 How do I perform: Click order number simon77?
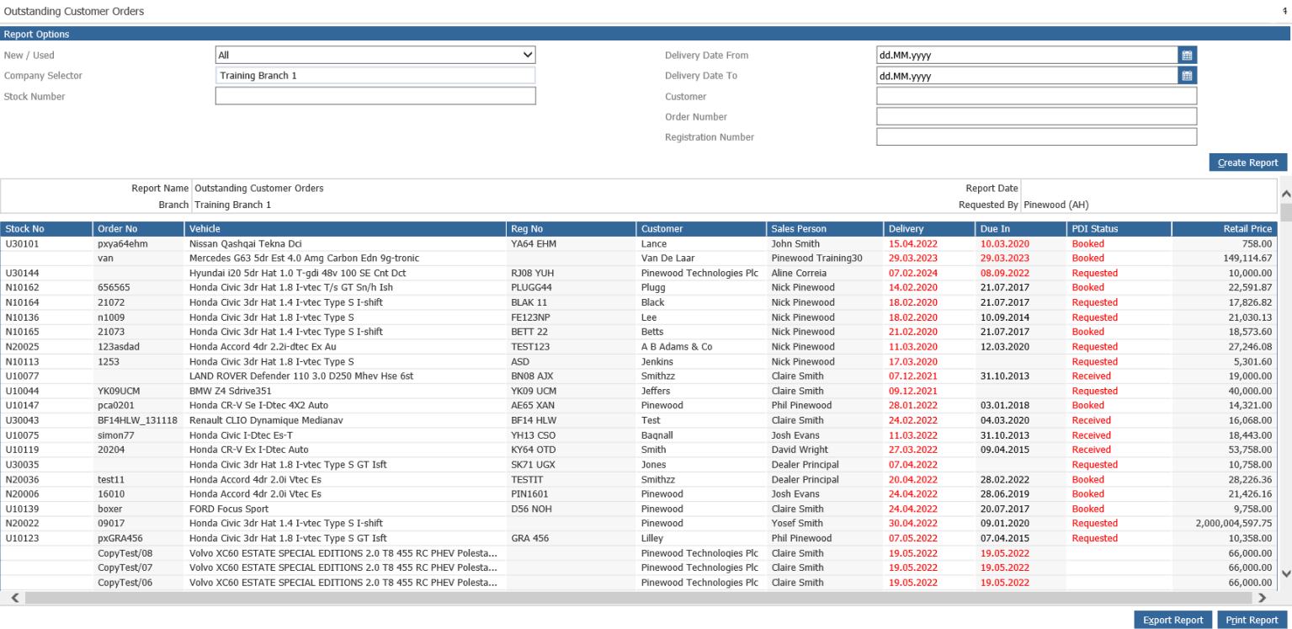[115, 434]
